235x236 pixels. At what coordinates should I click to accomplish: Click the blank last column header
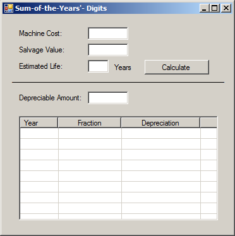(208, 122)
